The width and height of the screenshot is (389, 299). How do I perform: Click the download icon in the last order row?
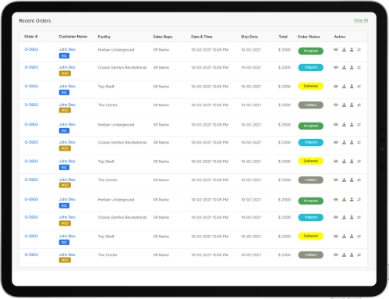point(344,255)
